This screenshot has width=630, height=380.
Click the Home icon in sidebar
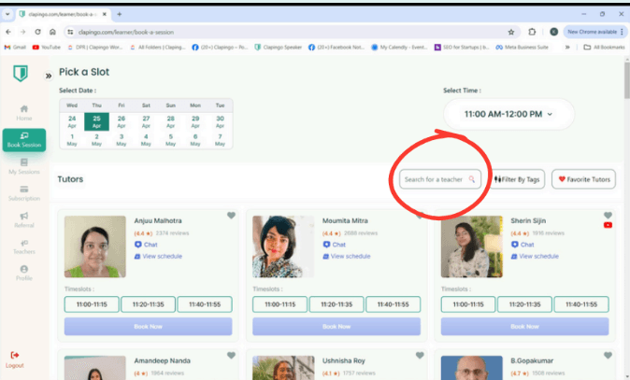coord(23,108)
